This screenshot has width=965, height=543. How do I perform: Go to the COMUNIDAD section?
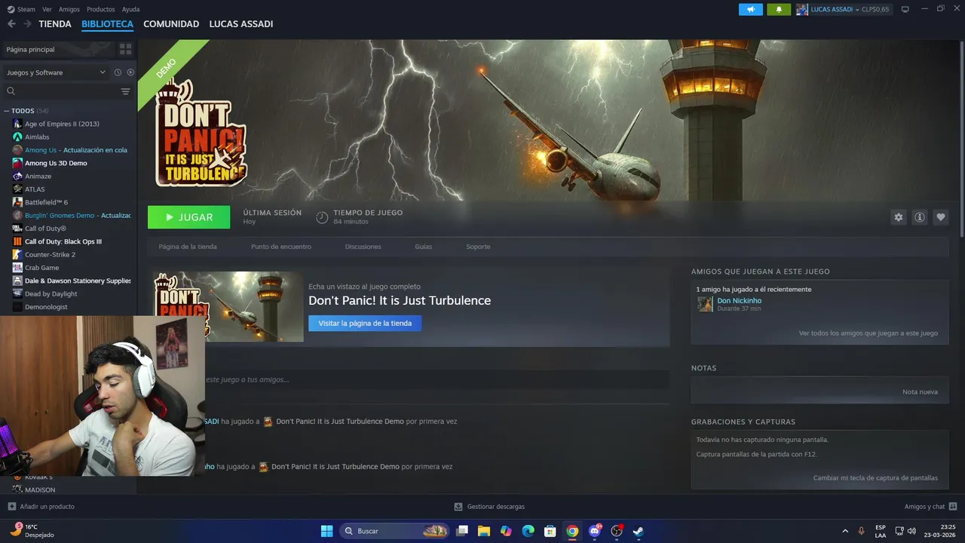pos(171,24)
